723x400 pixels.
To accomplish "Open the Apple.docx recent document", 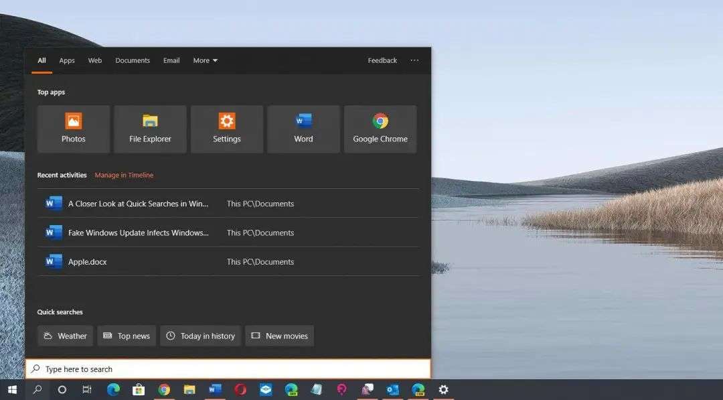I will (x=87, y=262).
